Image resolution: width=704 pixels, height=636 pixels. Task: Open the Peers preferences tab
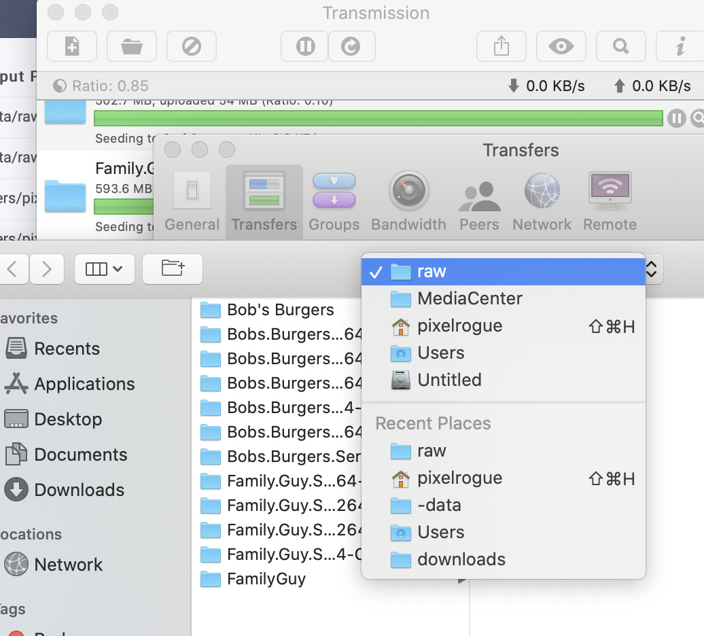479,201
